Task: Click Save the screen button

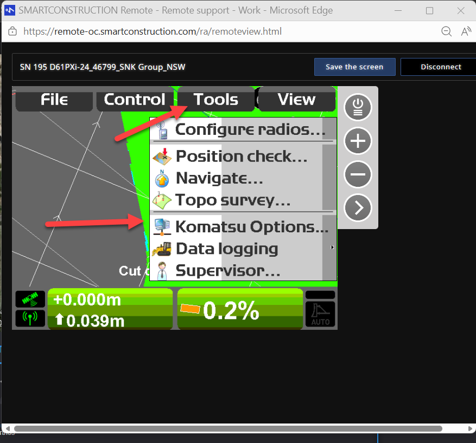Action: 354,67
